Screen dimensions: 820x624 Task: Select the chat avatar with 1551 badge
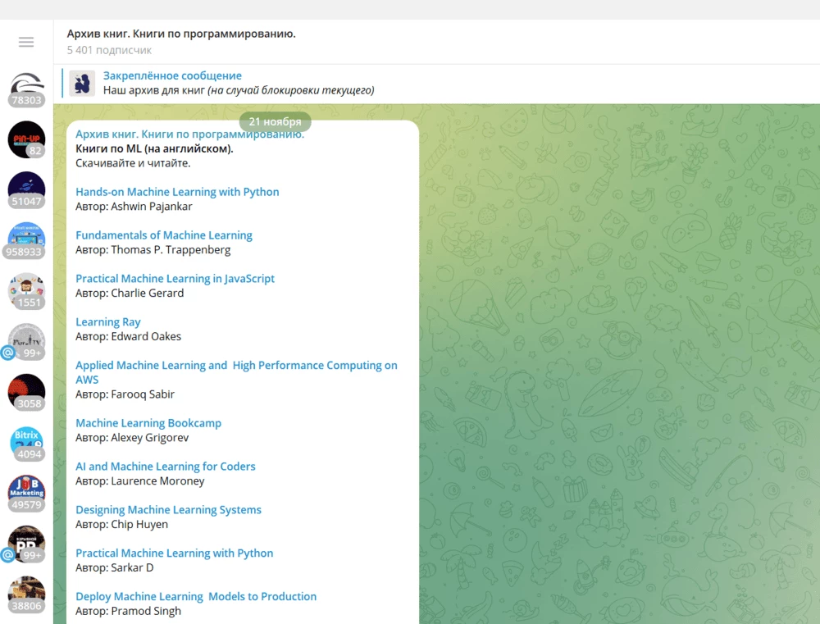click(27, 291)
